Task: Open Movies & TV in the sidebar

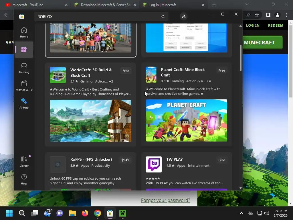Action: click(x=24, y=86)
